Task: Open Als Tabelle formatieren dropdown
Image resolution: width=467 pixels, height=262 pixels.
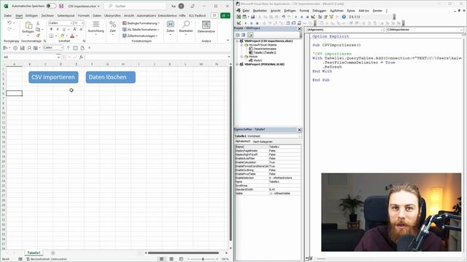Action: (141, 29)
